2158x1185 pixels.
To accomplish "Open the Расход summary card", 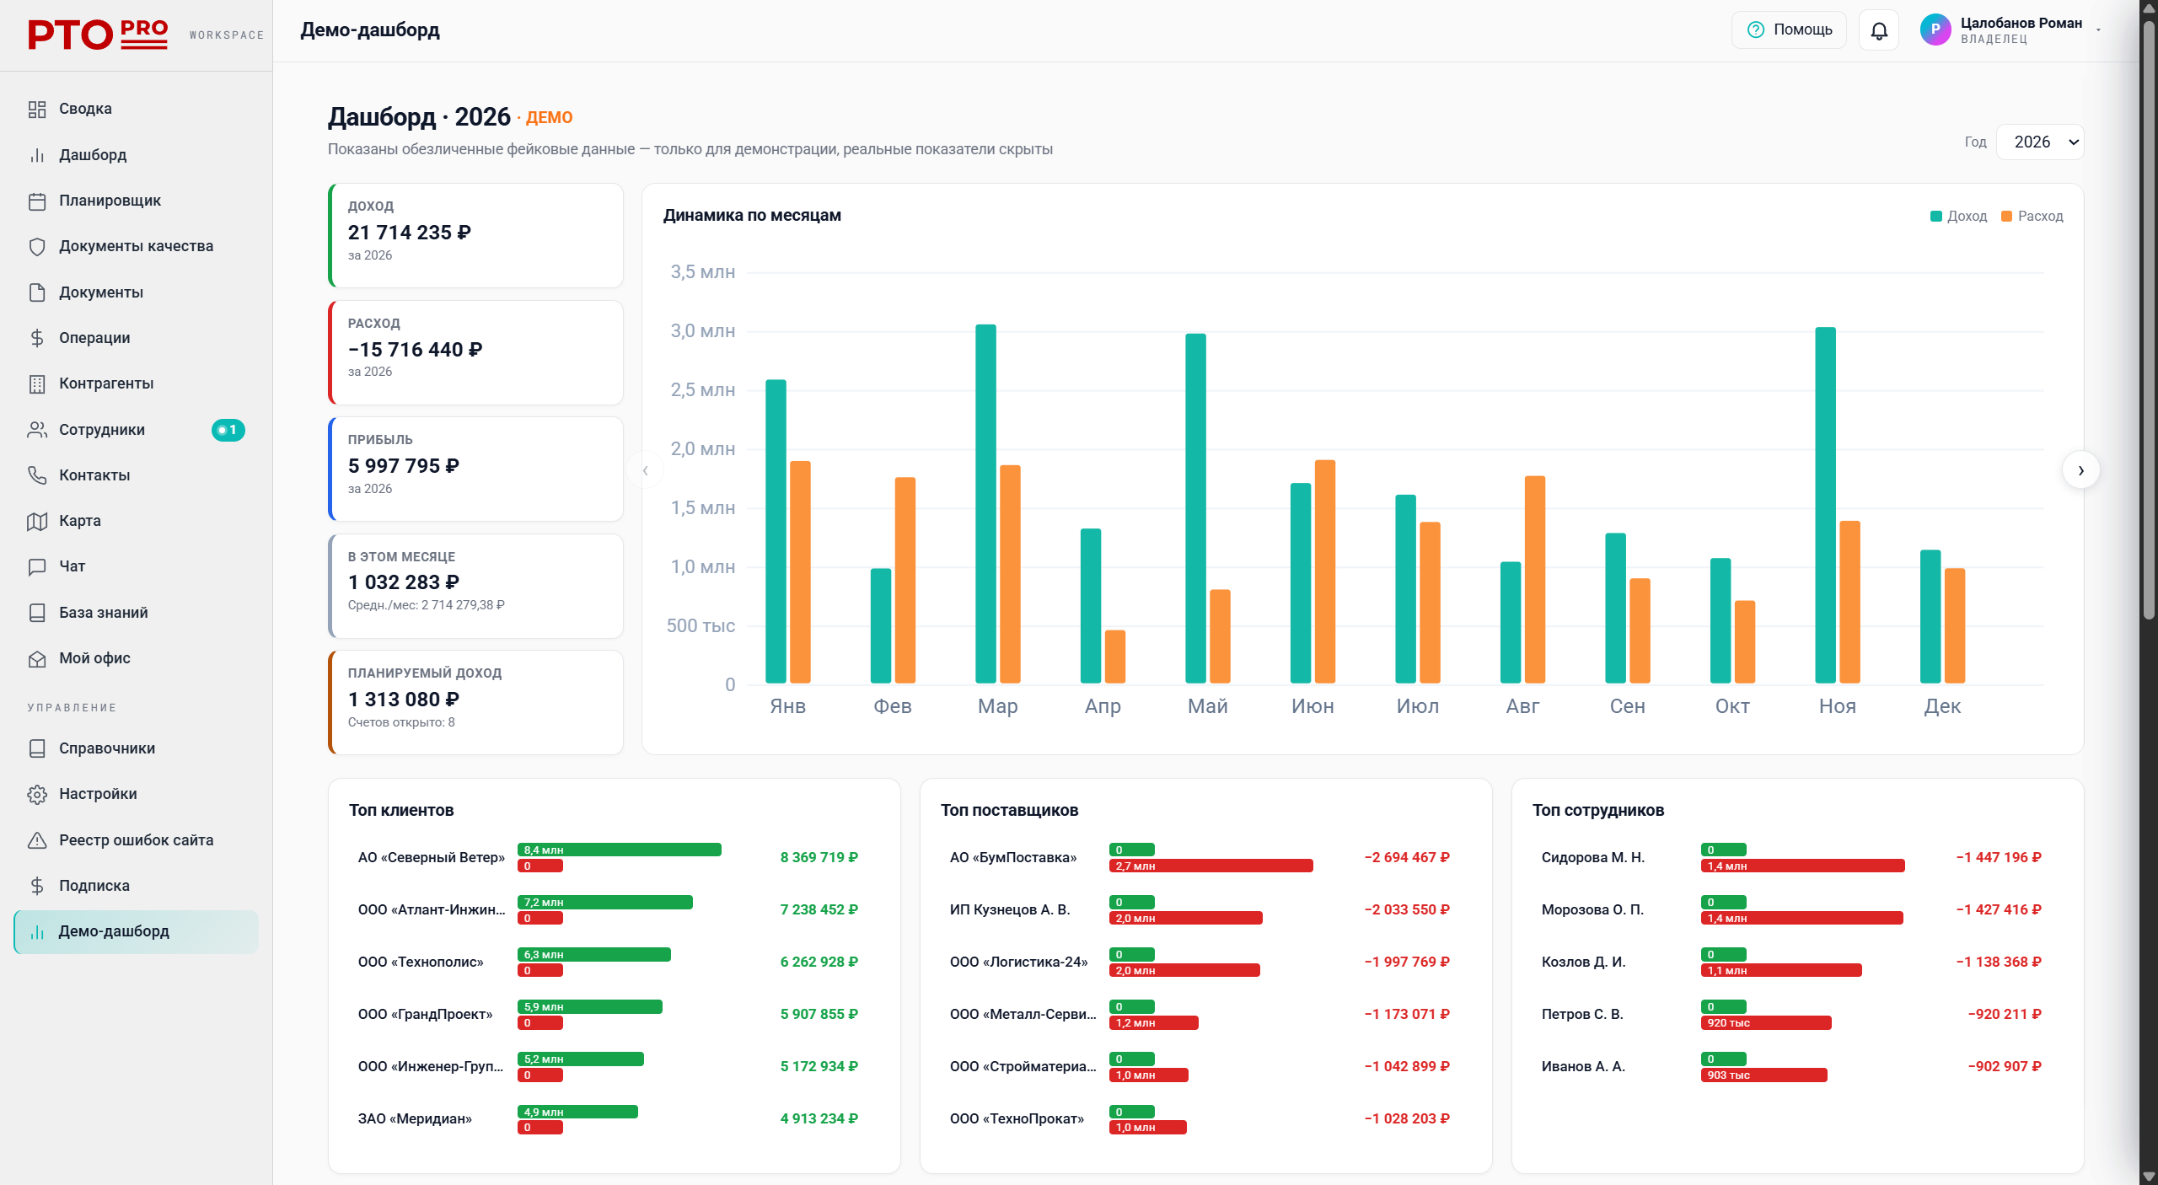I will pos(475,353).
